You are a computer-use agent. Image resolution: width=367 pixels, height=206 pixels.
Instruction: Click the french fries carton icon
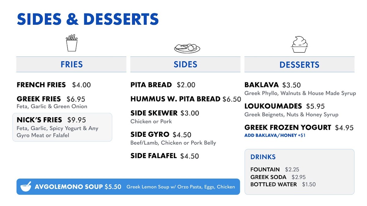coord(72,43)
